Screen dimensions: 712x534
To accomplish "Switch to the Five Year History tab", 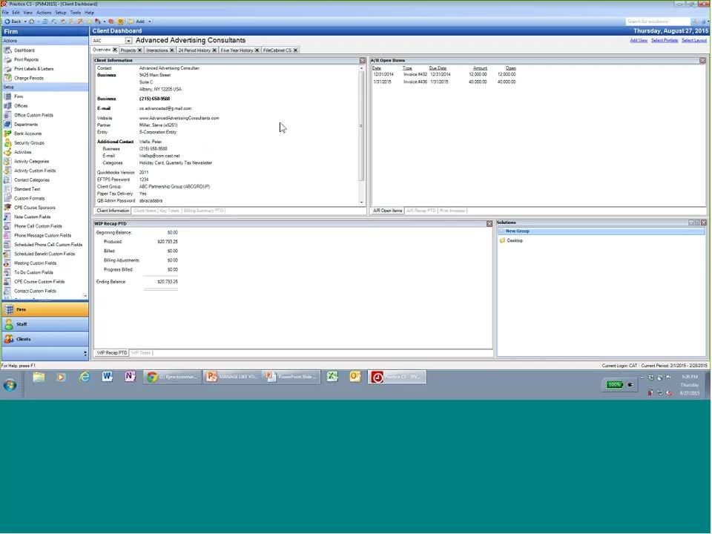I will pos(236,50).
